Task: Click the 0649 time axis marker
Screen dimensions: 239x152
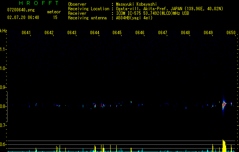Action: click(x=208, y=33)
